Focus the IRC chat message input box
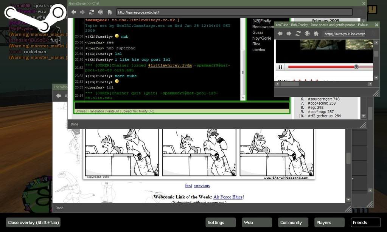 [x=182, y=105]
